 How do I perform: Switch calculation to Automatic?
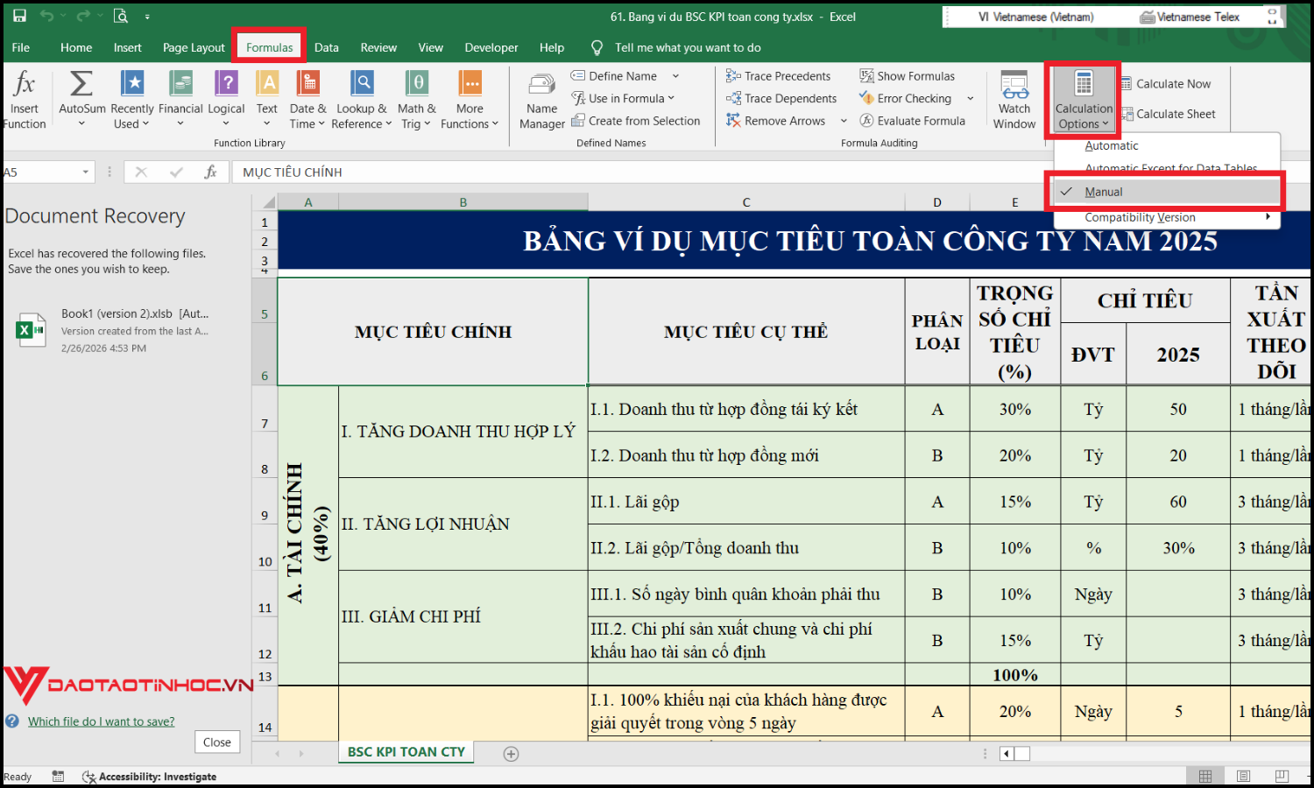(x=1112, y=145)
